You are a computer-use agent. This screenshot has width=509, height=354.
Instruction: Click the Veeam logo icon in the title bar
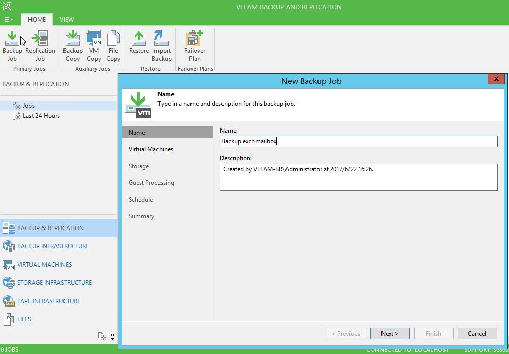[7, 6]
